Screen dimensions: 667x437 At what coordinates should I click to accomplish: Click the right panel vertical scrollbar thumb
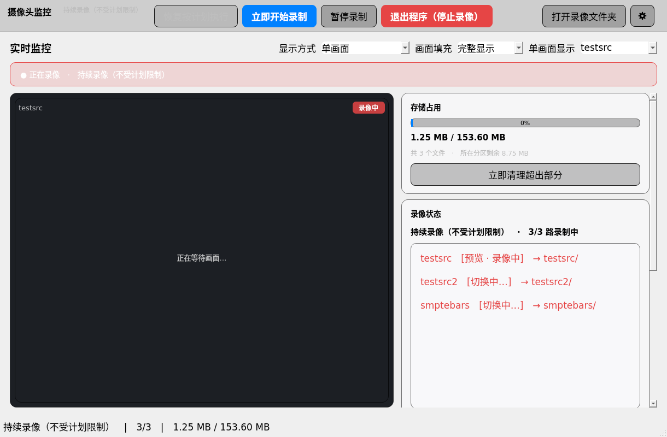coord(653,185)
